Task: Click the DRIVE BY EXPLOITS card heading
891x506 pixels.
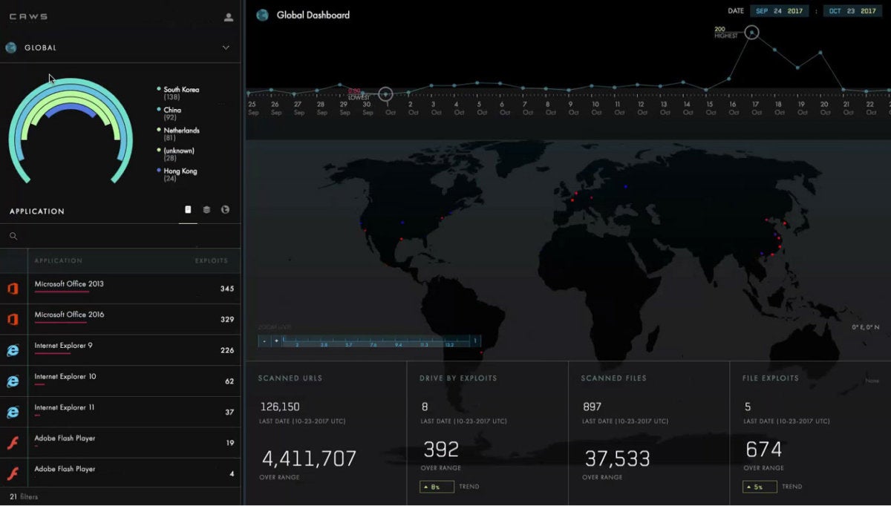Action: click(459, 378)
